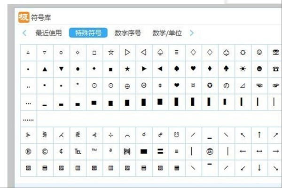282x188 pixels.
Task: Insert the copyright © symbol
Action: (x=45, y=151)
